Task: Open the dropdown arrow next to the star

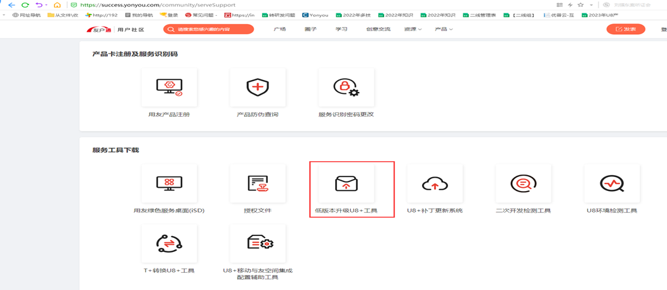Action: click(x=591, y=5)
